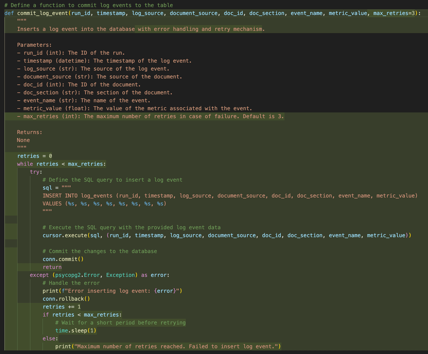The width and height of the screenshot is (428, 354).
Task: Click the "if retries < max_retries:" line
Action: 82,315
